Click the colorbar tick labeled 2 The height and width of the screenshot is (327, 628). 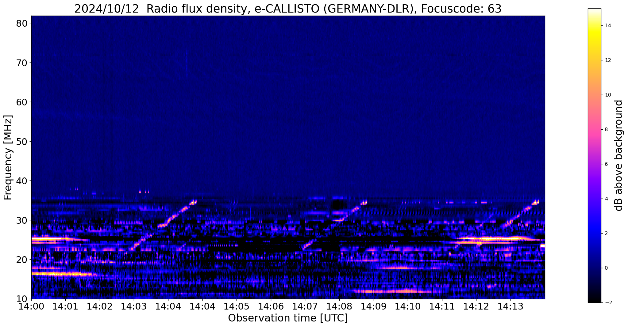pyautogui.click(x=606, y=234)
